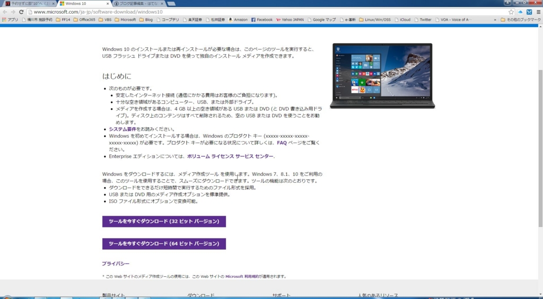Screen dimensions: 543x299
Task: Open the Chrome hamburger menu
Action: click(x=539, y=12)
